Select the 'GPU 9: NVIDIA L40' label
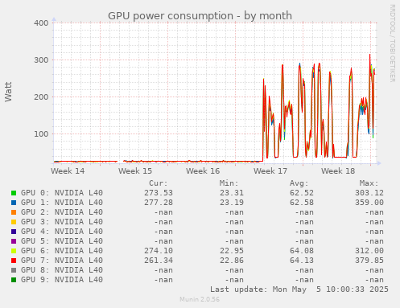The width and height of the screenshot is (400, 308). tap(62, 280)
